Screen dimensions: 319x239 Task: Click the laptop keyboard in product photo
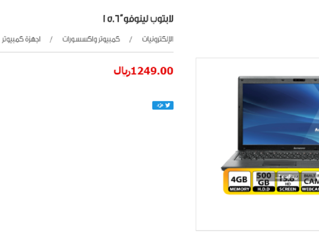[278, 155]
